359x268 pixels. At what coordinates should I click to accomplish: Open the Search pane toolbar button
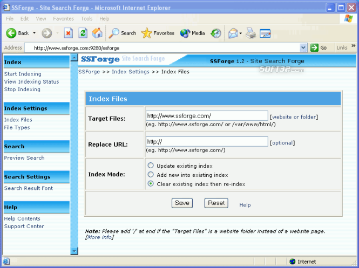123,33
